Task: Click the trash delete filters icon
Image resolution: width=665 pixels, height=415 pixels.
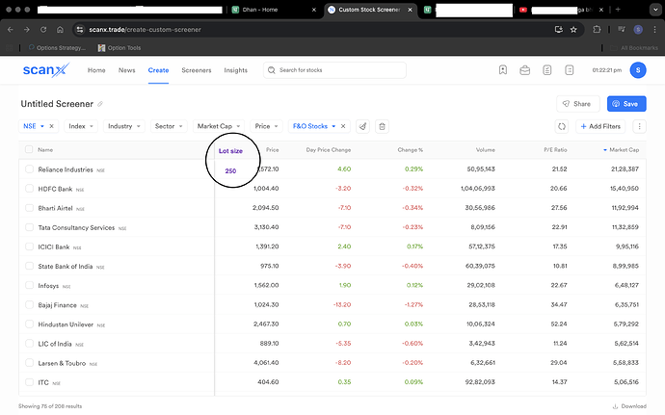Action: 382,126
